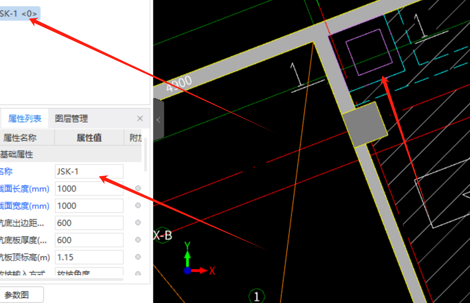Toggle the 附加 circle for 截面宽度 row

138,205
